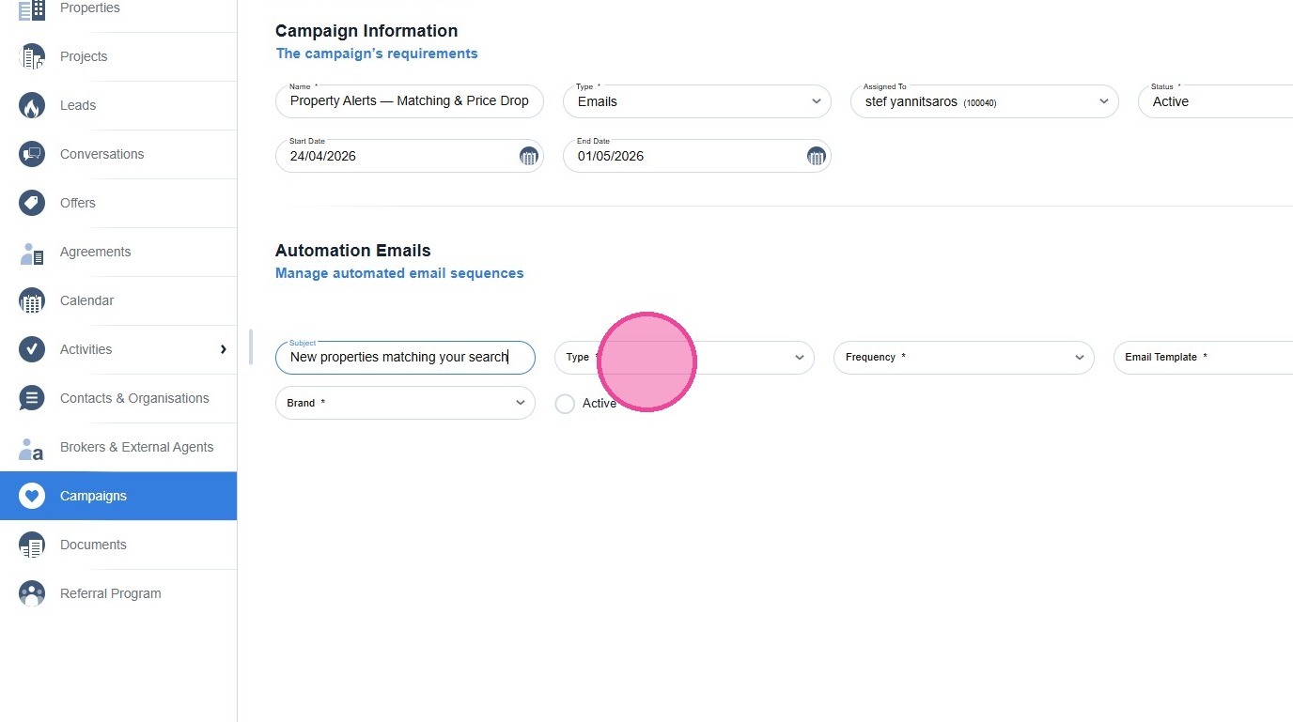Click the Campaign Information heading
The height and width of the screenshot is (722, 1293).
point(366,31)
